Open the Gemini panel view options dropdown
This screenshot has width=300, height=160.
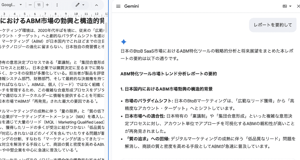287,6
